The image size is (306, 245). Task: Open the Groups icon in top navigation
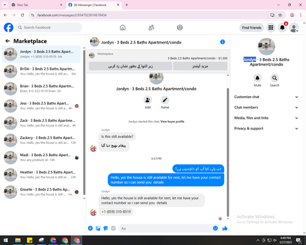[x=180, y=28]
